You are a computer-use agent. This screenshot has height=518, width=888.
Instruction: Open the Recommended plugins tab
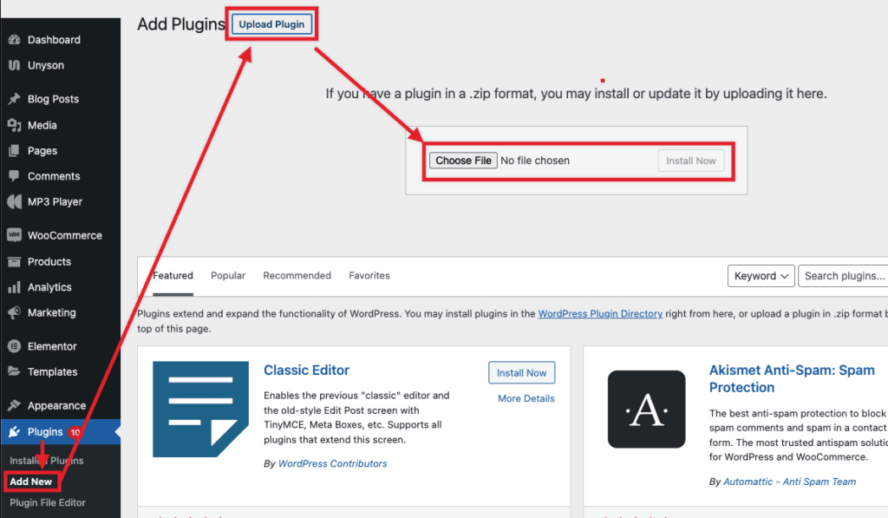pyautogui.click(x=297, y=275)
